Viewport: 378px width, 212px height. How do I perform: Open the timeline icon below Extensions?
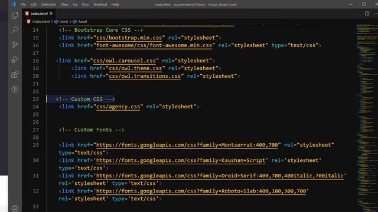[15, 90]
